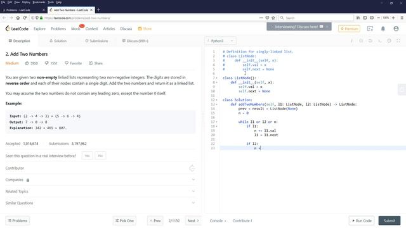Expand Similar Questions section
Viewport: 406px width, 228px height.
100,203
